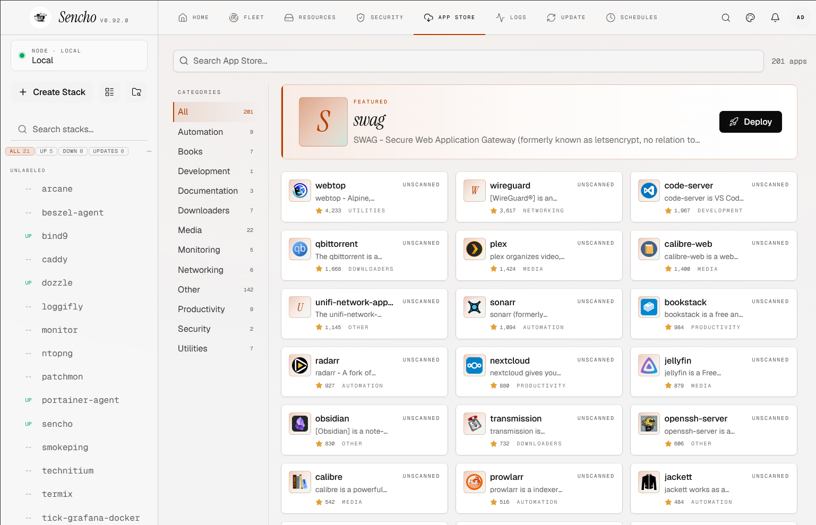
Task: Click the nextcloud app icon
Action: [475, 365]
